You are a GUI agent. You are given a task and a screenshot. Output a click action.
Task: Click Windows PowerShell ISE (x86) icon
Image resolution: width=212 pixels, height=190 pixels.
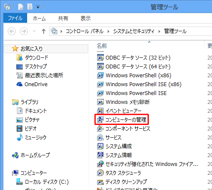(100, 84)
